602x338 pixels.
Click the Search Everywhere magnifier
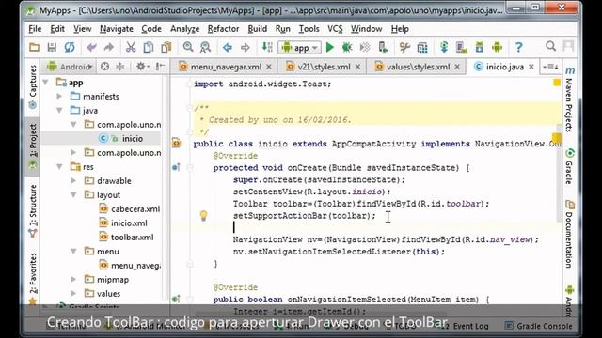(x=550, y=46)
